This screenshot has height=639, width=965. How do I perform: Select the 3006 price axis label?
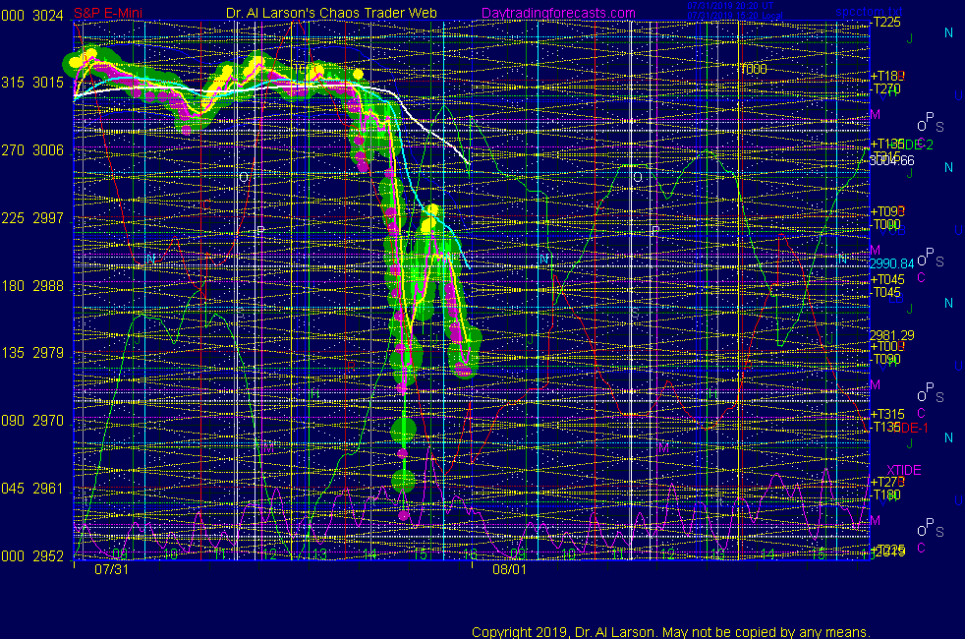click(x=48, y=150)
